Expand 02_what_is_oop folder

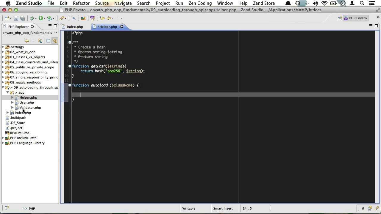click(3, 52)
